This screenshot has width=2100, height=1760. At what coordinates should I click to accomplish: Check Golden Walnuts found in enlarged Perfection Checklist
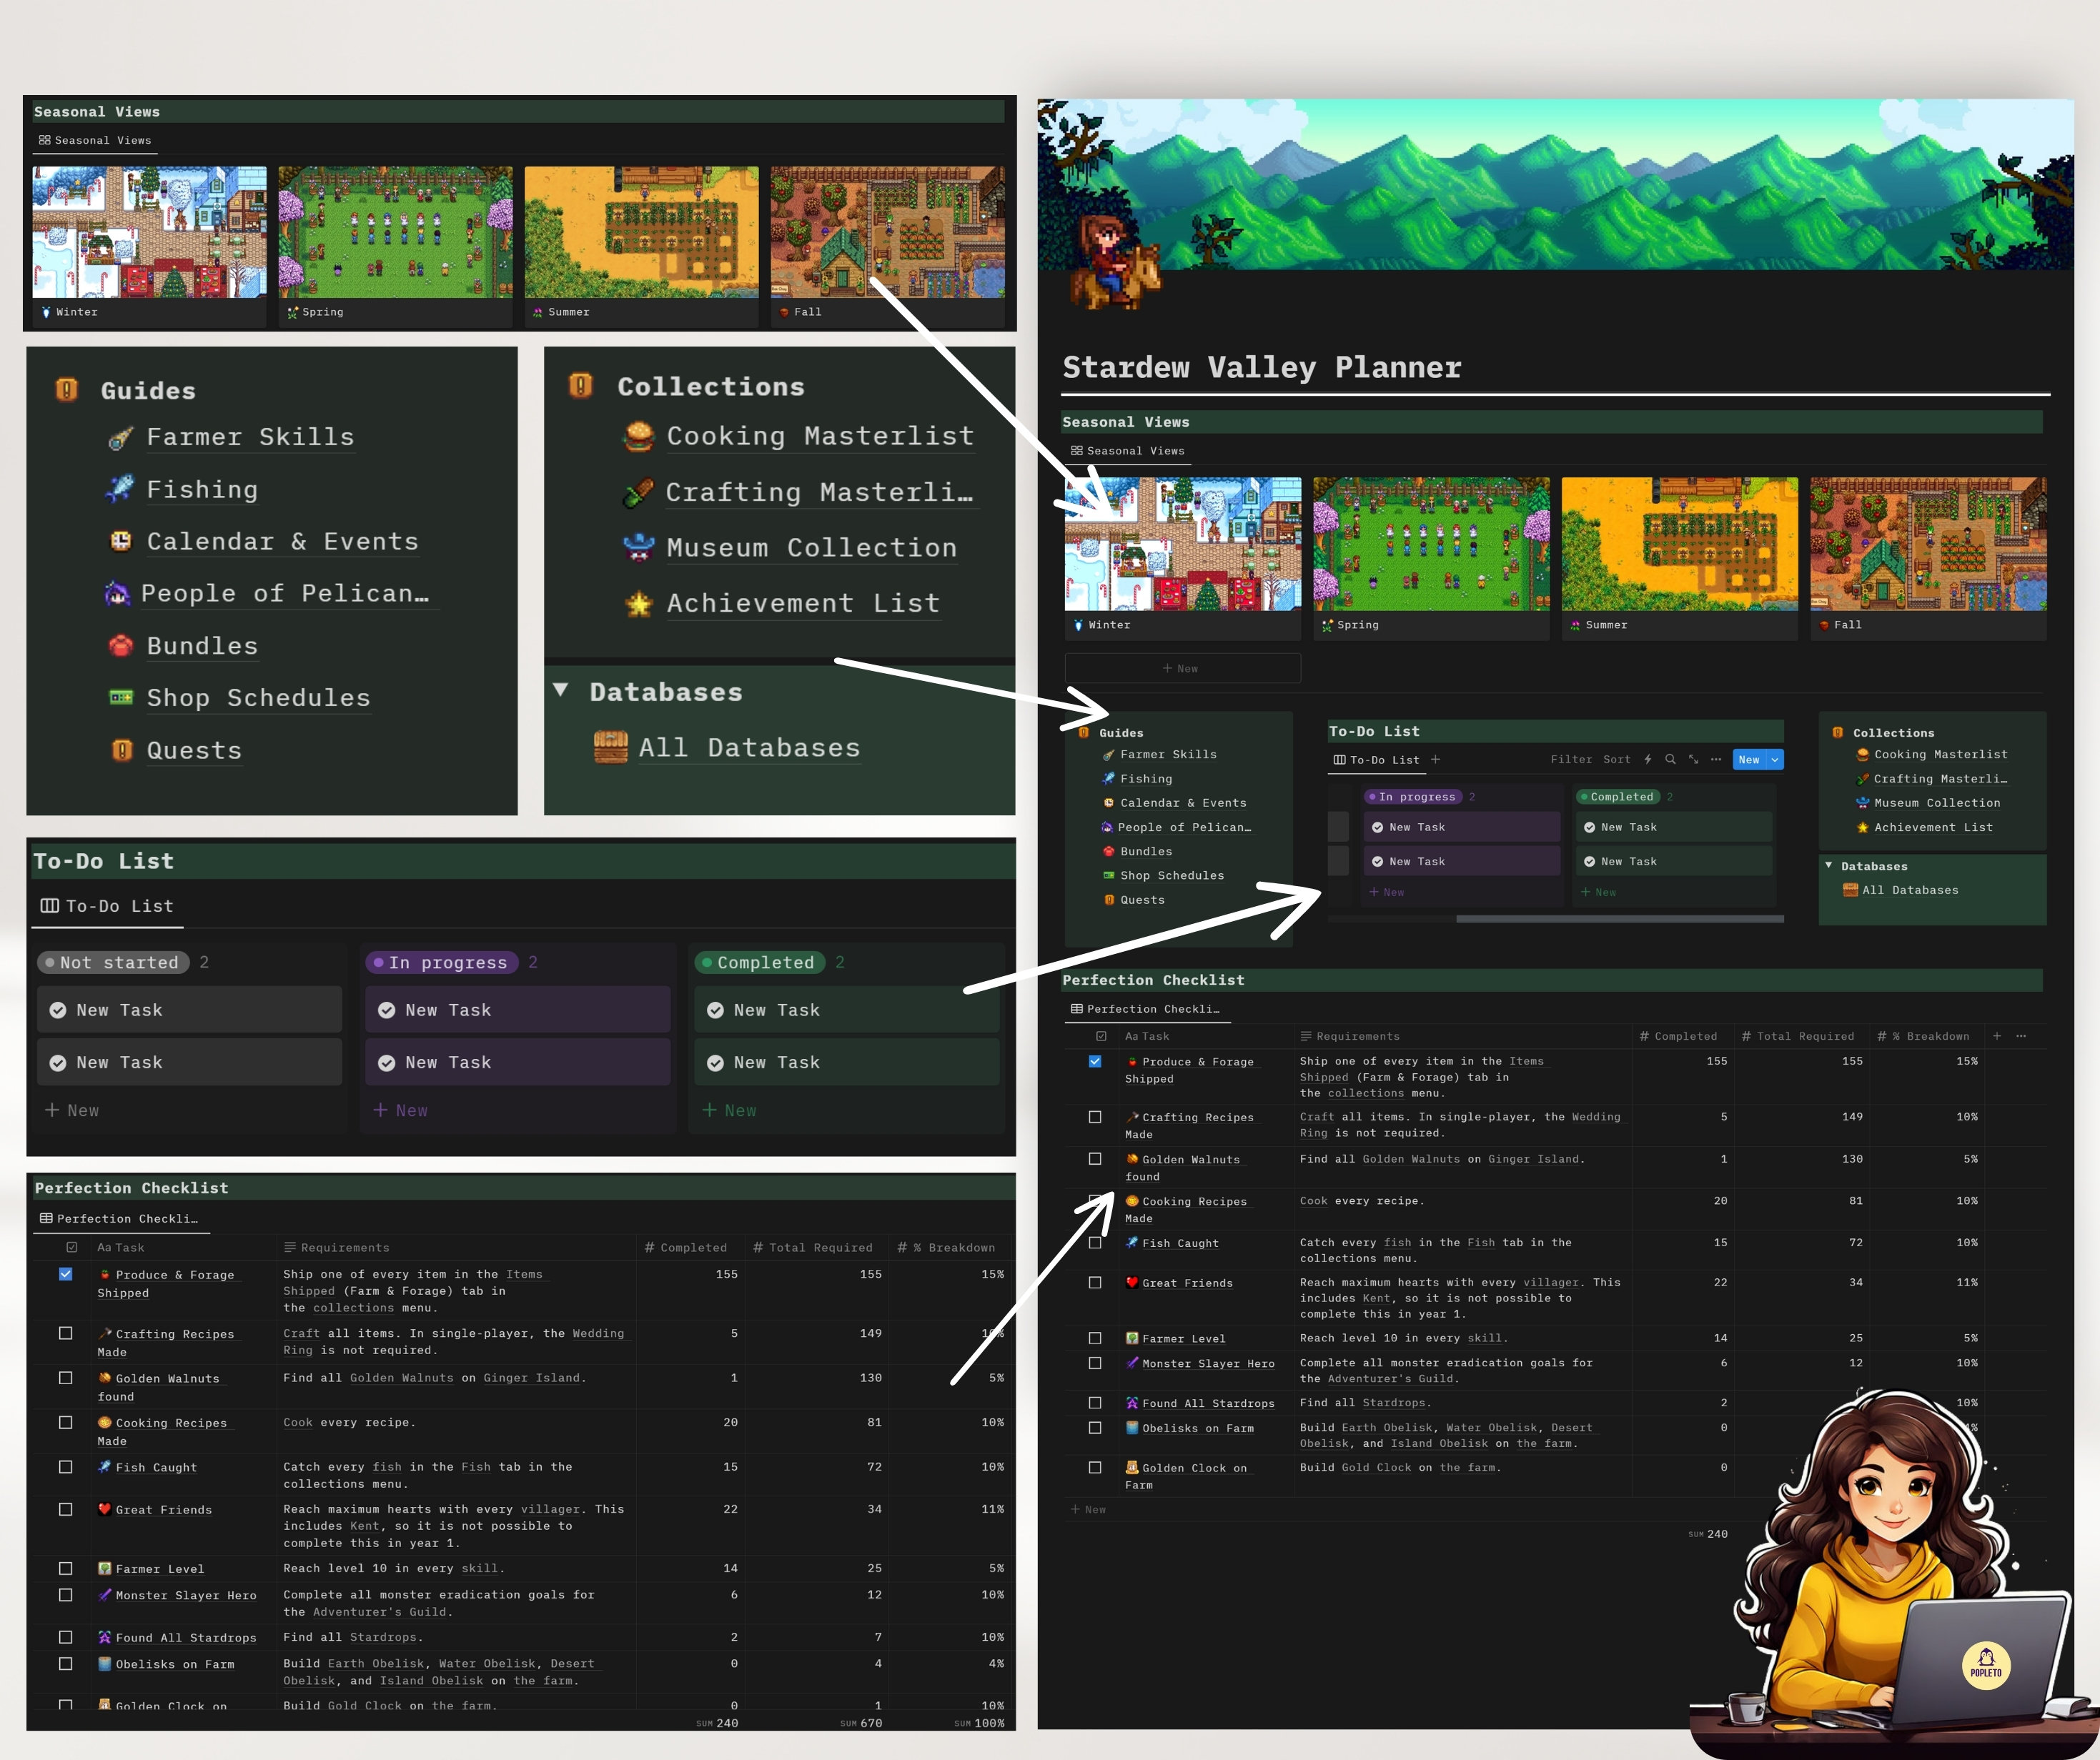[x=66, y=1378]
